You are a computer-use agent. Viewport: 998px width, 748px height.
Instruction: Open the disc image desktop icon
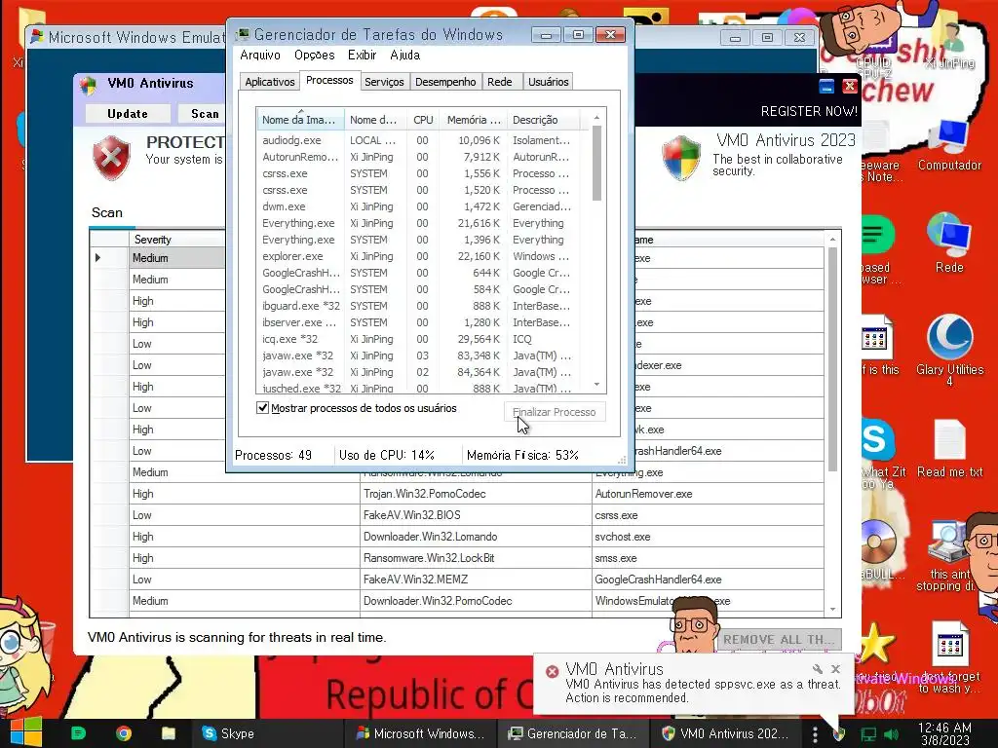click(x=878, y=542)
